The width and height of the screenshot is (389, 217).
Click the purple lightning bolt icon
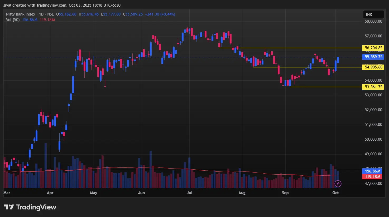[x=338, y=184]
